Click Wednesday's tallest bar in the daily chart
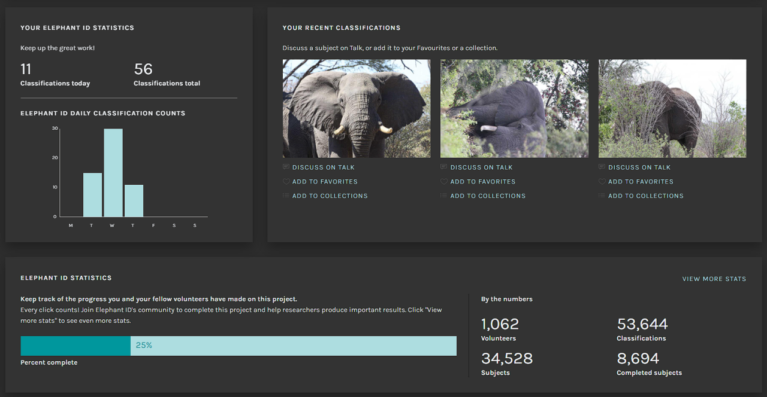767x397 pixels. [113, 173]
